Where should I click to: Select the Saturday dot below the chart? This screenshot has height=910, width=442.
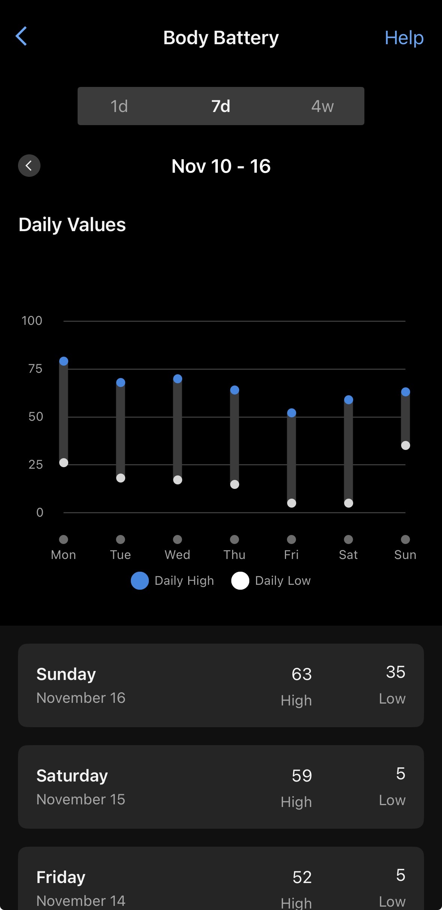(349, 539)
